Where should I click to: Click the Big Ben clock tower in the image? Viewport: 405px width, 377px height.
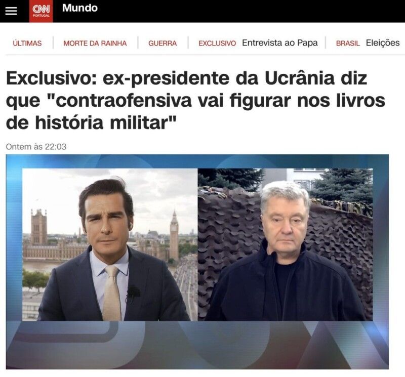click(174, 235)
